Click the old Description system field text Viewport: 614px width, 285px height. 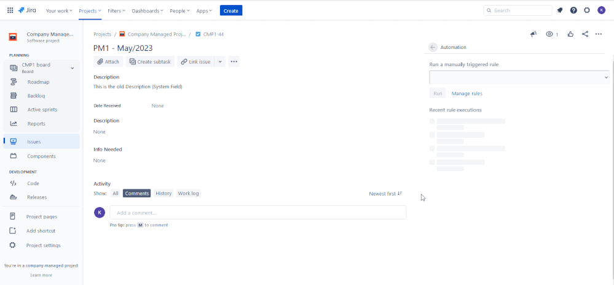pyautogui.click(x=138, y=86)
